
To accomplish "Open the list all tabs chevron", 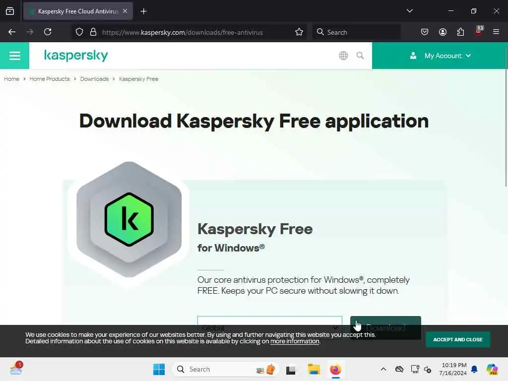I will (x=409, y=11).
